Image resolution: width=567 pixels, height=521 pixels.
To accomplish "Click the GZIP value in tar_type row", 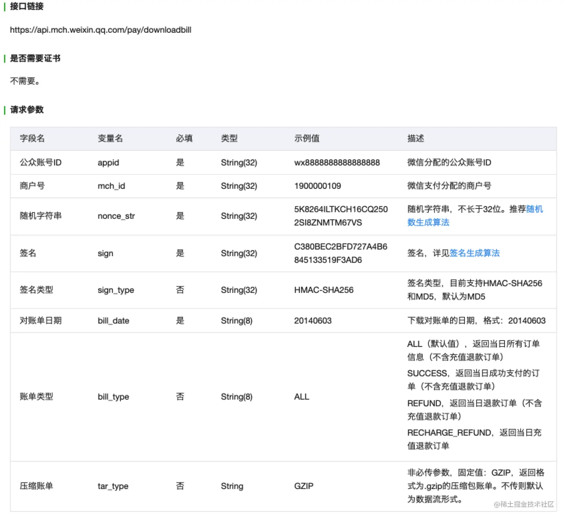I will (x=303, y=486).
